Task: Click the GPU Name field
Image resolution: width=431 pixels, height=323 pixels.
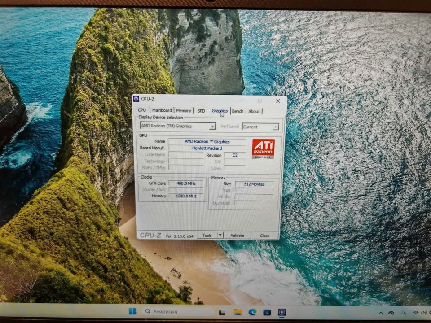Action: tap(207, 141)
